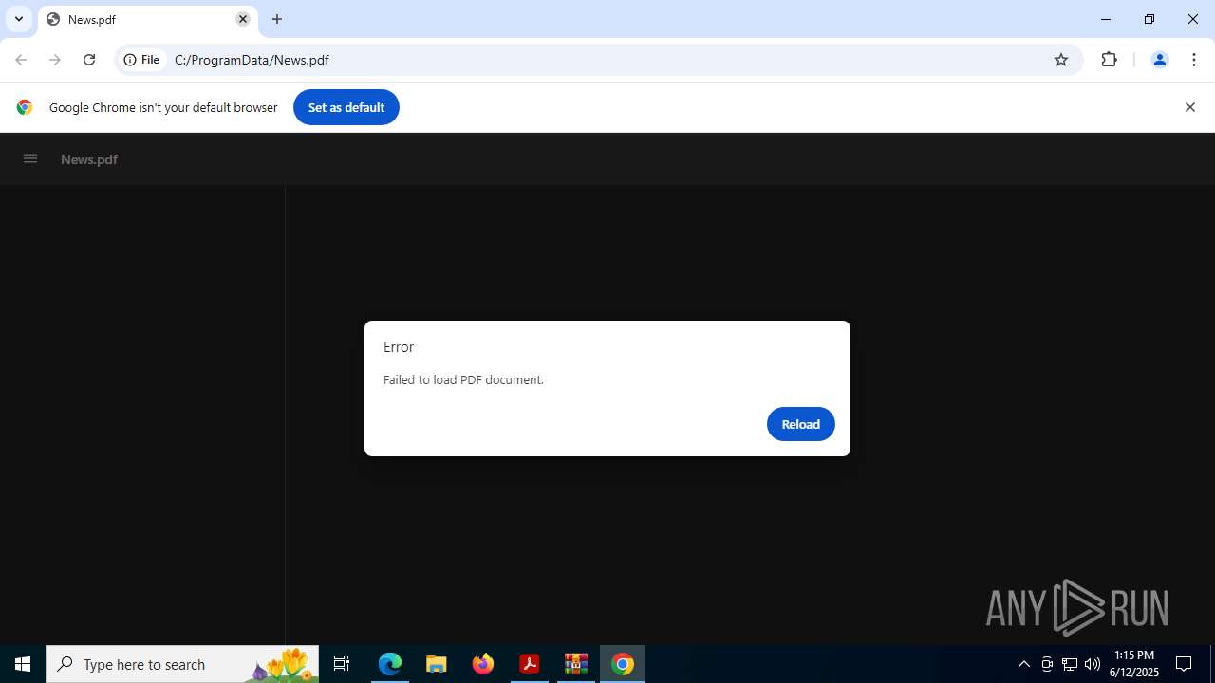Click the volume speaker tray icon

click(x=1093, y=664)
